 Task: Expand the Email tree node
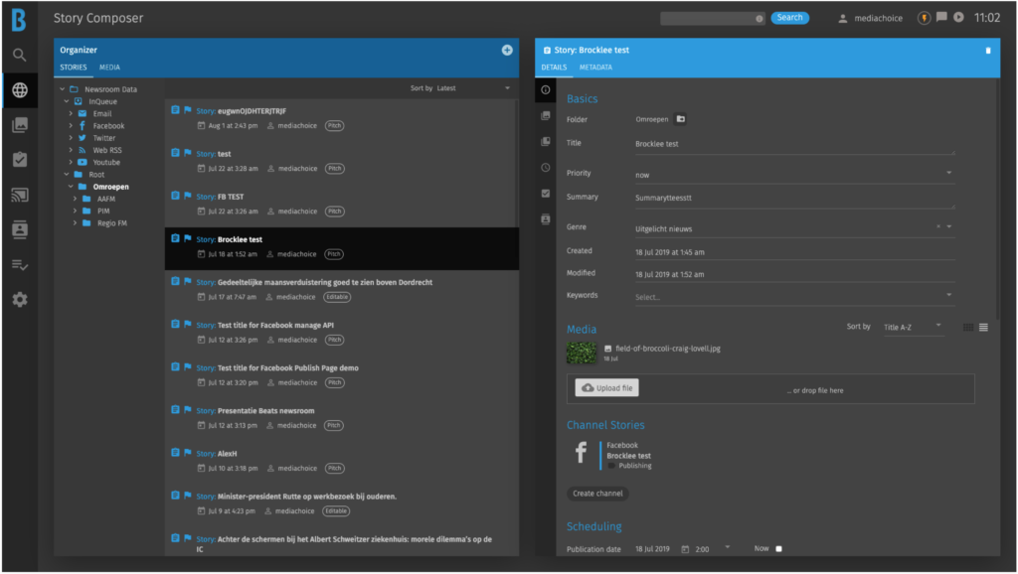coord(71,114)
